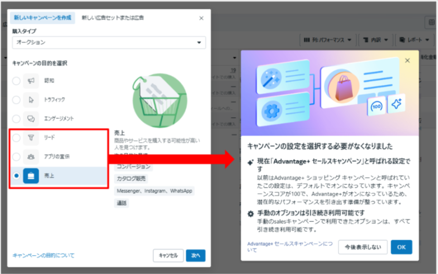This screenshot has height=274, width=438.
Task: Open the 購入タイプ オークション dropdown
Action: (109, 42)
